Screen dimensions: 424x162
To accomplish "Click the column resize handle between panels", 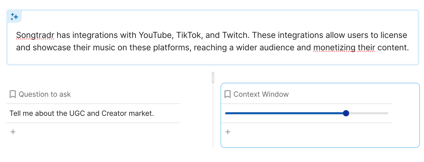I will coord(213,77).
